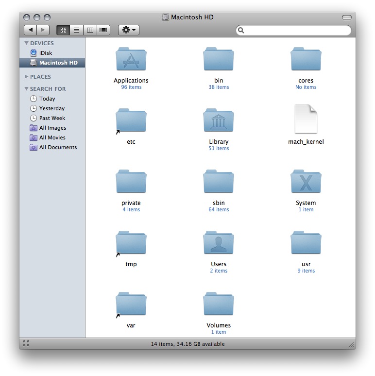Select the sbin folder icon
375x376 pixels.
pyautogui.click(x=219, y=181)
